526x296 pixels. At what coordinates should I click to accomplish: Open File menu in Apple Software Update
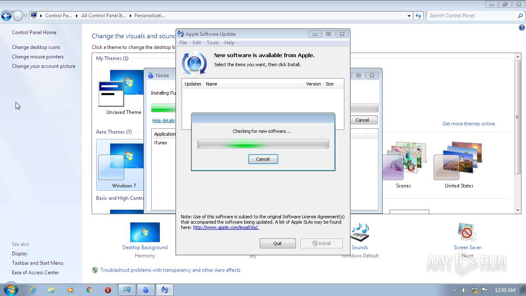point(183,43)
